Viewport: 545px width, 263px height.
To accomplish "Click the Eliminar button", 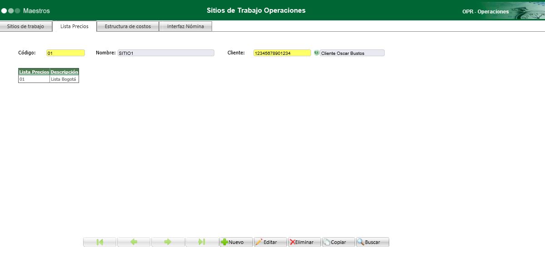I will pyautogui.click(x=304, y=242).
